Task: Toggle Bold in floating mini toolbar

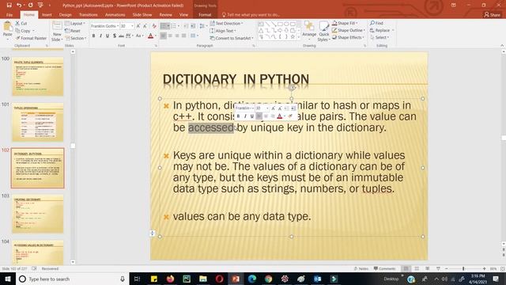Action: pos(238,116)
